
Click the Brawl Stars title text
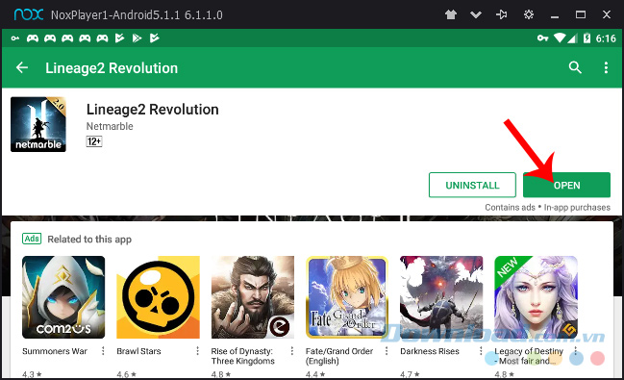click(x=138, y=351)
